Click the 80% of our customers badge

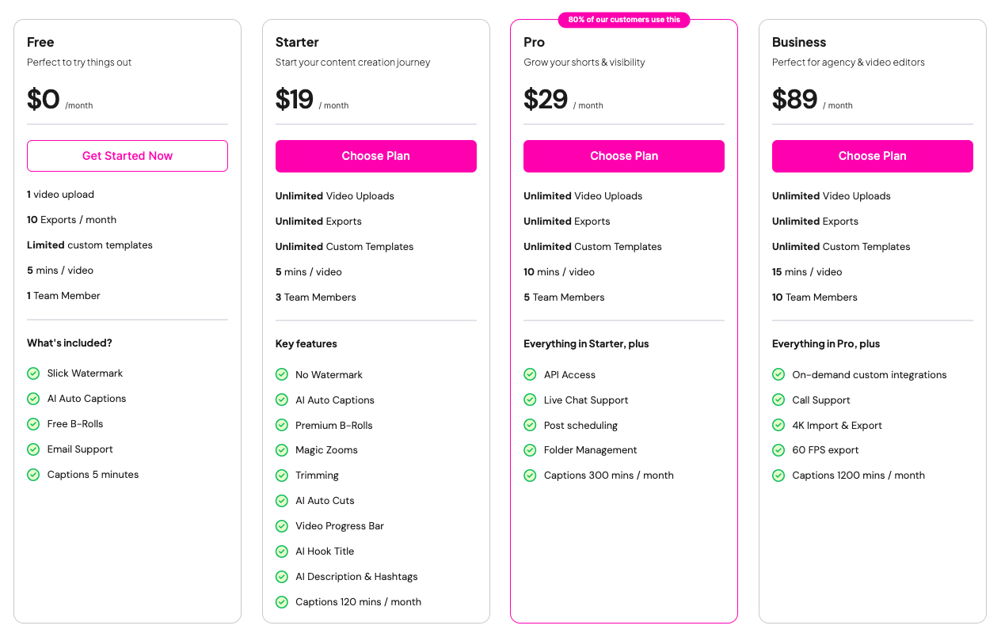tap(624, 20)
